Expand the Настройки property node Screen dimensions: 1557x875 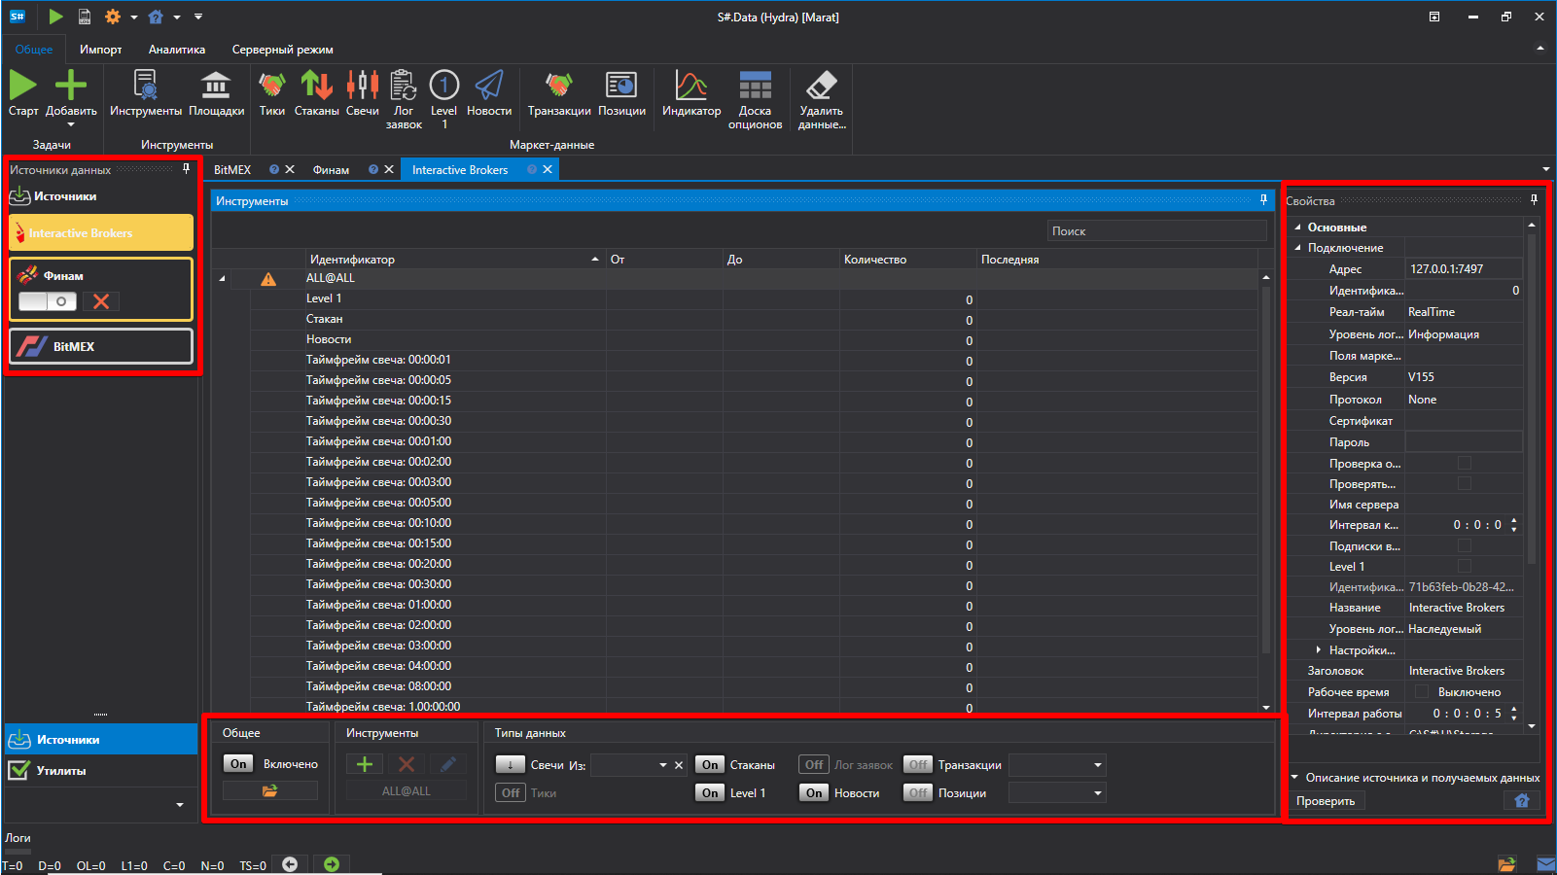point(1319,649)
